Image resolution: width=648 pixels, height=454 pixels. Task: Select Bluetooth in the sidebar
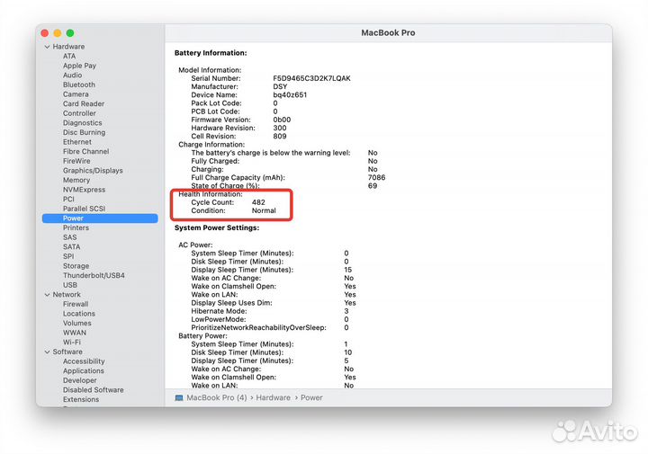pyautogui.click(x=78, y=85)
